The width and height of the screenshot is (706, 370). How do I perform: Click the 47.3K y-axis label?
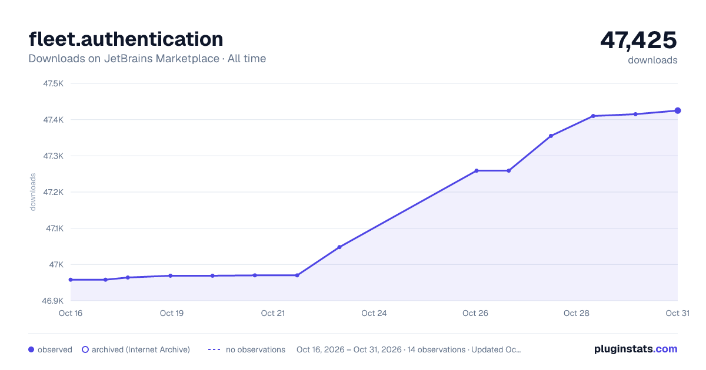(53, 156)
